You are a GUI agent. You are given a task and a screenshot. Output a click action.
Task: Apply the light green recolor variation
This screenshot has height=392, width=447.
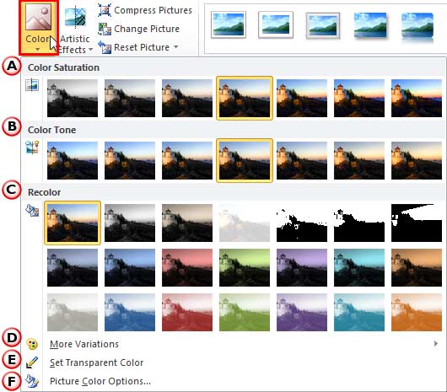pyautogui.click(x=245, y=312)
